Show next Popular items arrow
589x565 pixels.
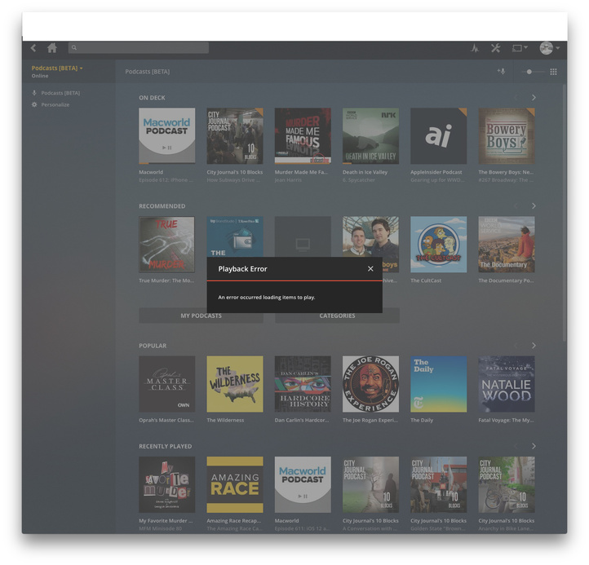(x=534, y=346)
